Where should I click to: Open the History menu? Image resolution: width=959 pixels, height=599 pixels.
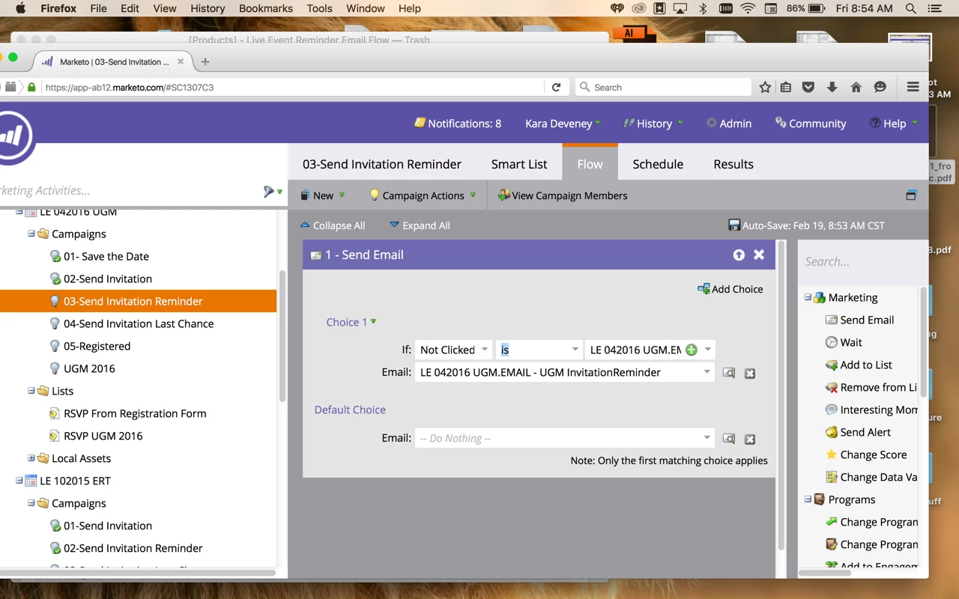653,124
